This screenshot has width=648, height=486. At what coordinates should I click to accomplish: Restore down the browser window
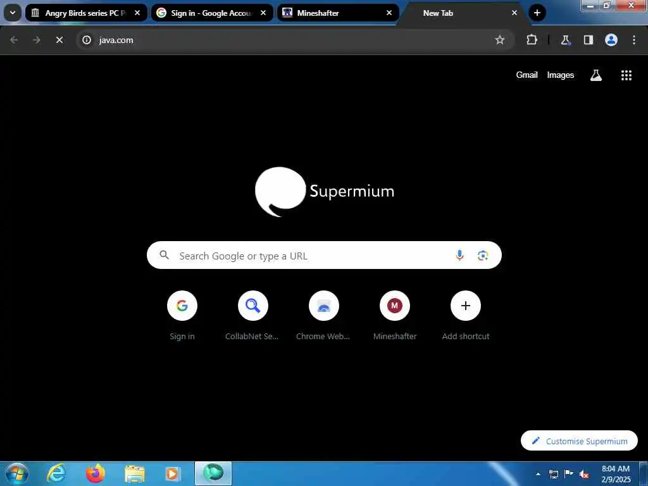point(607,5)
